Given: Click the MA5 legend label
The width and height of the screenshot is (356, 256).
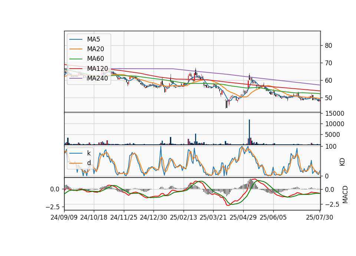Looking at the screenshot, I should (93, 39).
